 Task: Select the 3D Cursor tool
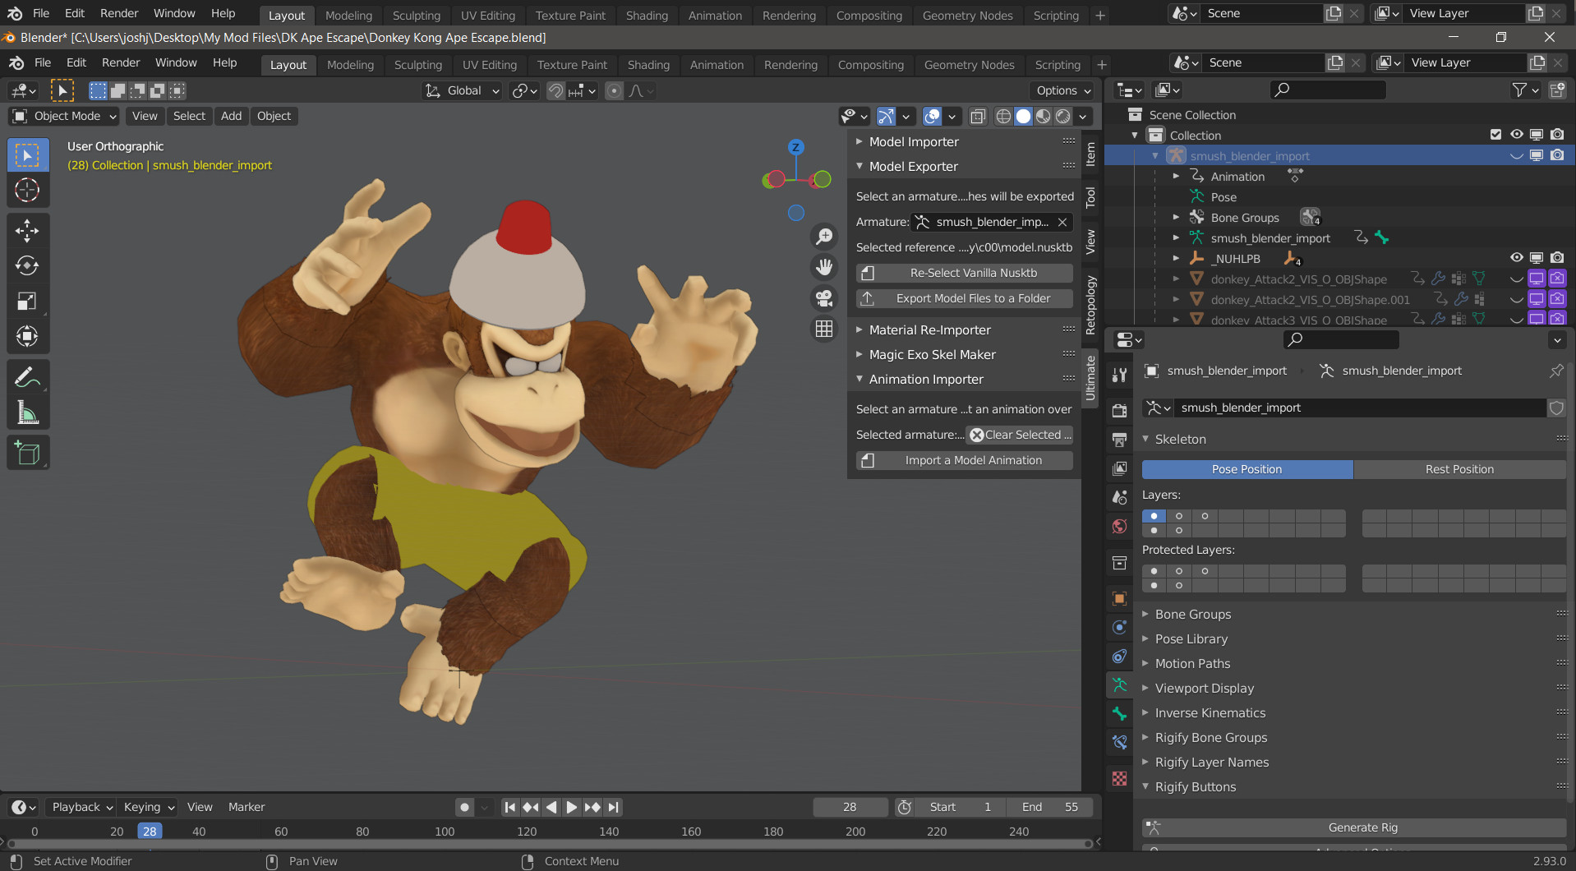coord(28,190)
